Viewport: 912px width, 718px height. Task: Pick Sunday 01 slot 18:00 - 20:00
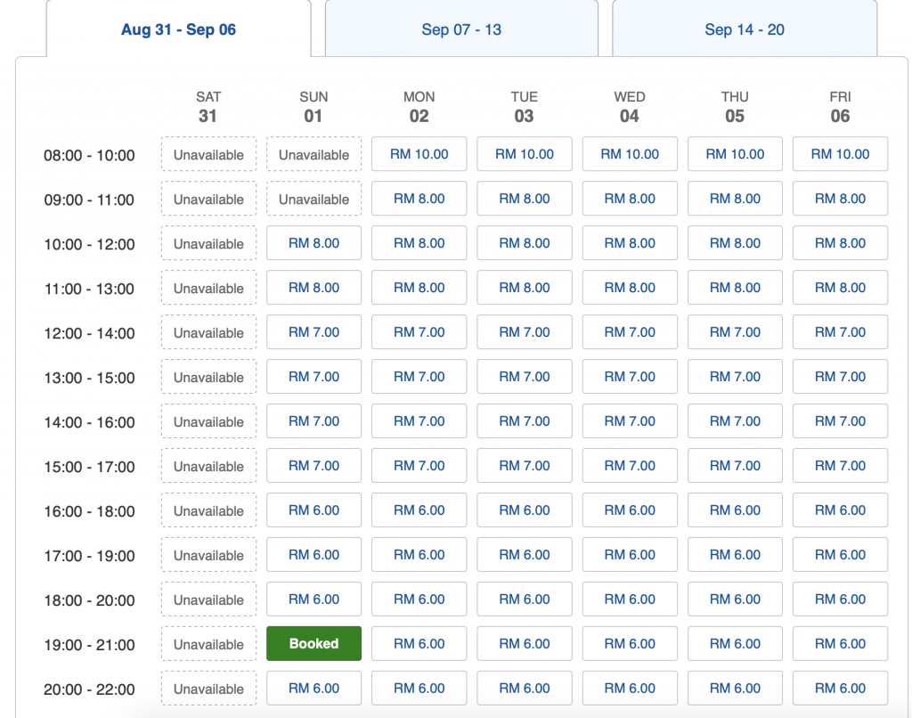(313, 600)
